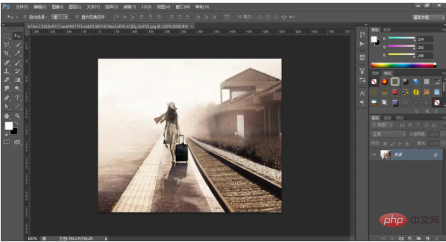Close the open document tab

pos(192,26)
